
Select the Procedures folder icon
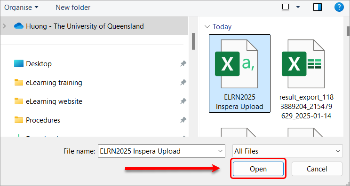[x=18, y=120]
